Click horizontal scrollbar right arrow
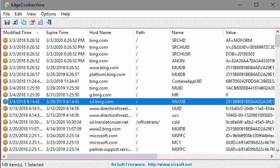280x168 pixels. click(272, 157)
